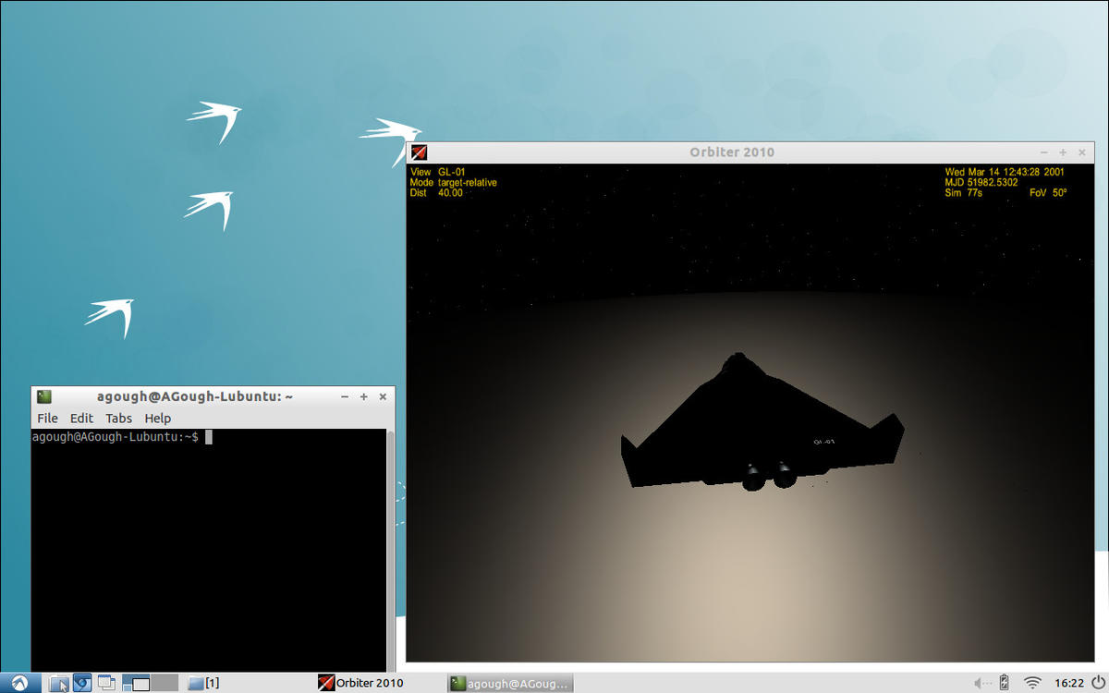Open the File menu in the terminal
Image resolution: width=1109 pixels, height=693 pixels.
pyautogui.click(x=47, y=419)
